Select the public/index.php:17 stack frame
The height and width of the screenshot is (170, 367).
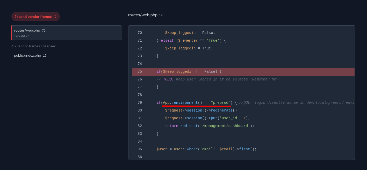(30, 56)
